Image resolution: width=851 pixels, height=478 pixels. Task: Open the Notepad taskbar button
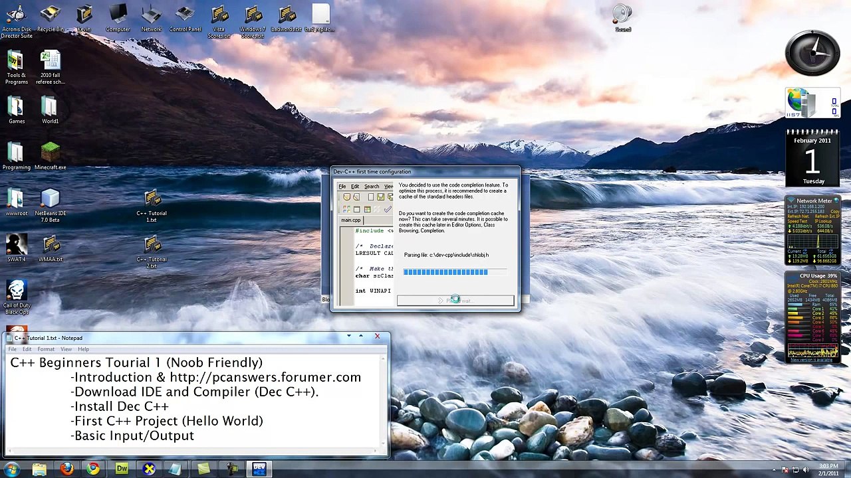(176, 469)
